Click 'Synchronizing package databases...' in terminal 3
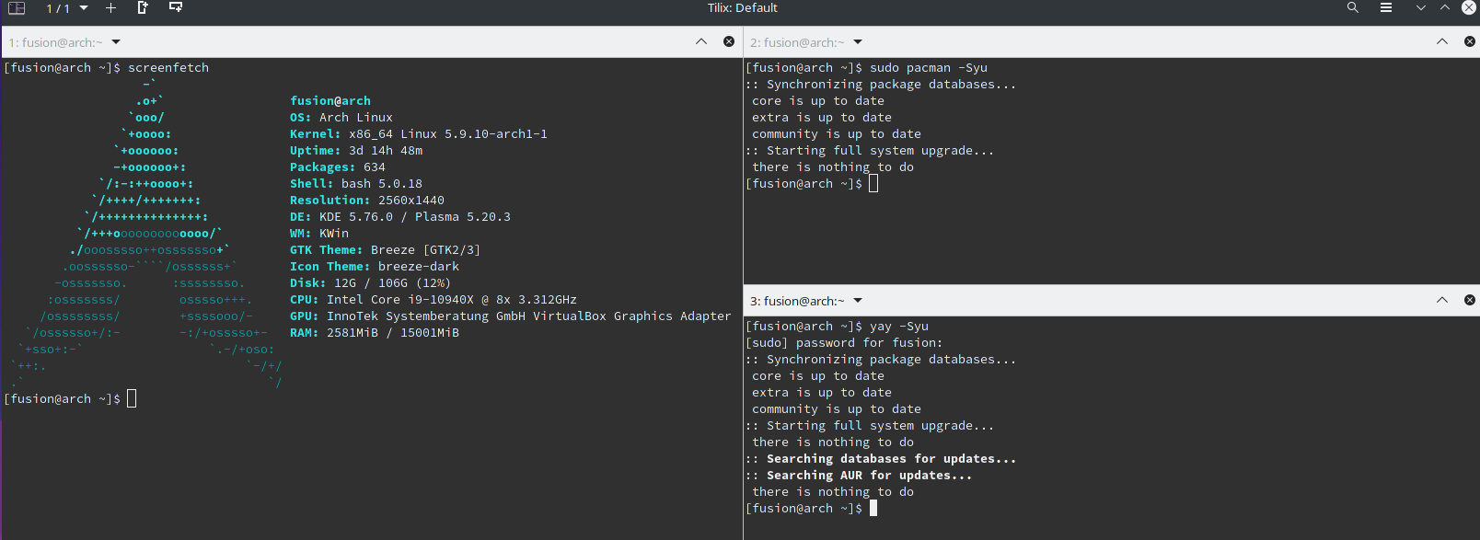Image resolution: width=1480 pixels, height=540 pixels. click(x=892, y=360)
